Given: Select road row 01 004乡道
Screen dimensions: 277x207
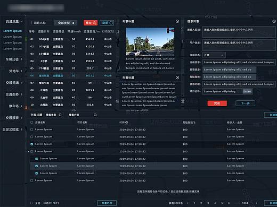Looking at the screenshot, I should [72, 39].
